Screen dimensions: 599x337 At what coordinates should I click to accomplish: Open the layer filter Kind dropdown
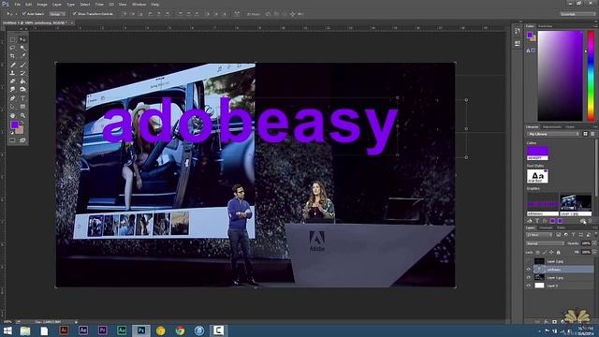coord(539,235)
